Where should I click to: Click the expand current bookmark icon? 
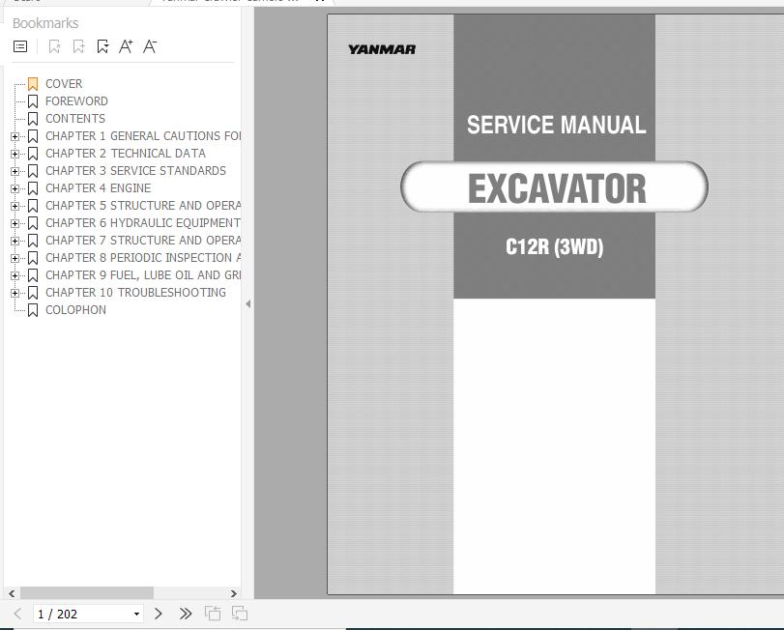102,46
